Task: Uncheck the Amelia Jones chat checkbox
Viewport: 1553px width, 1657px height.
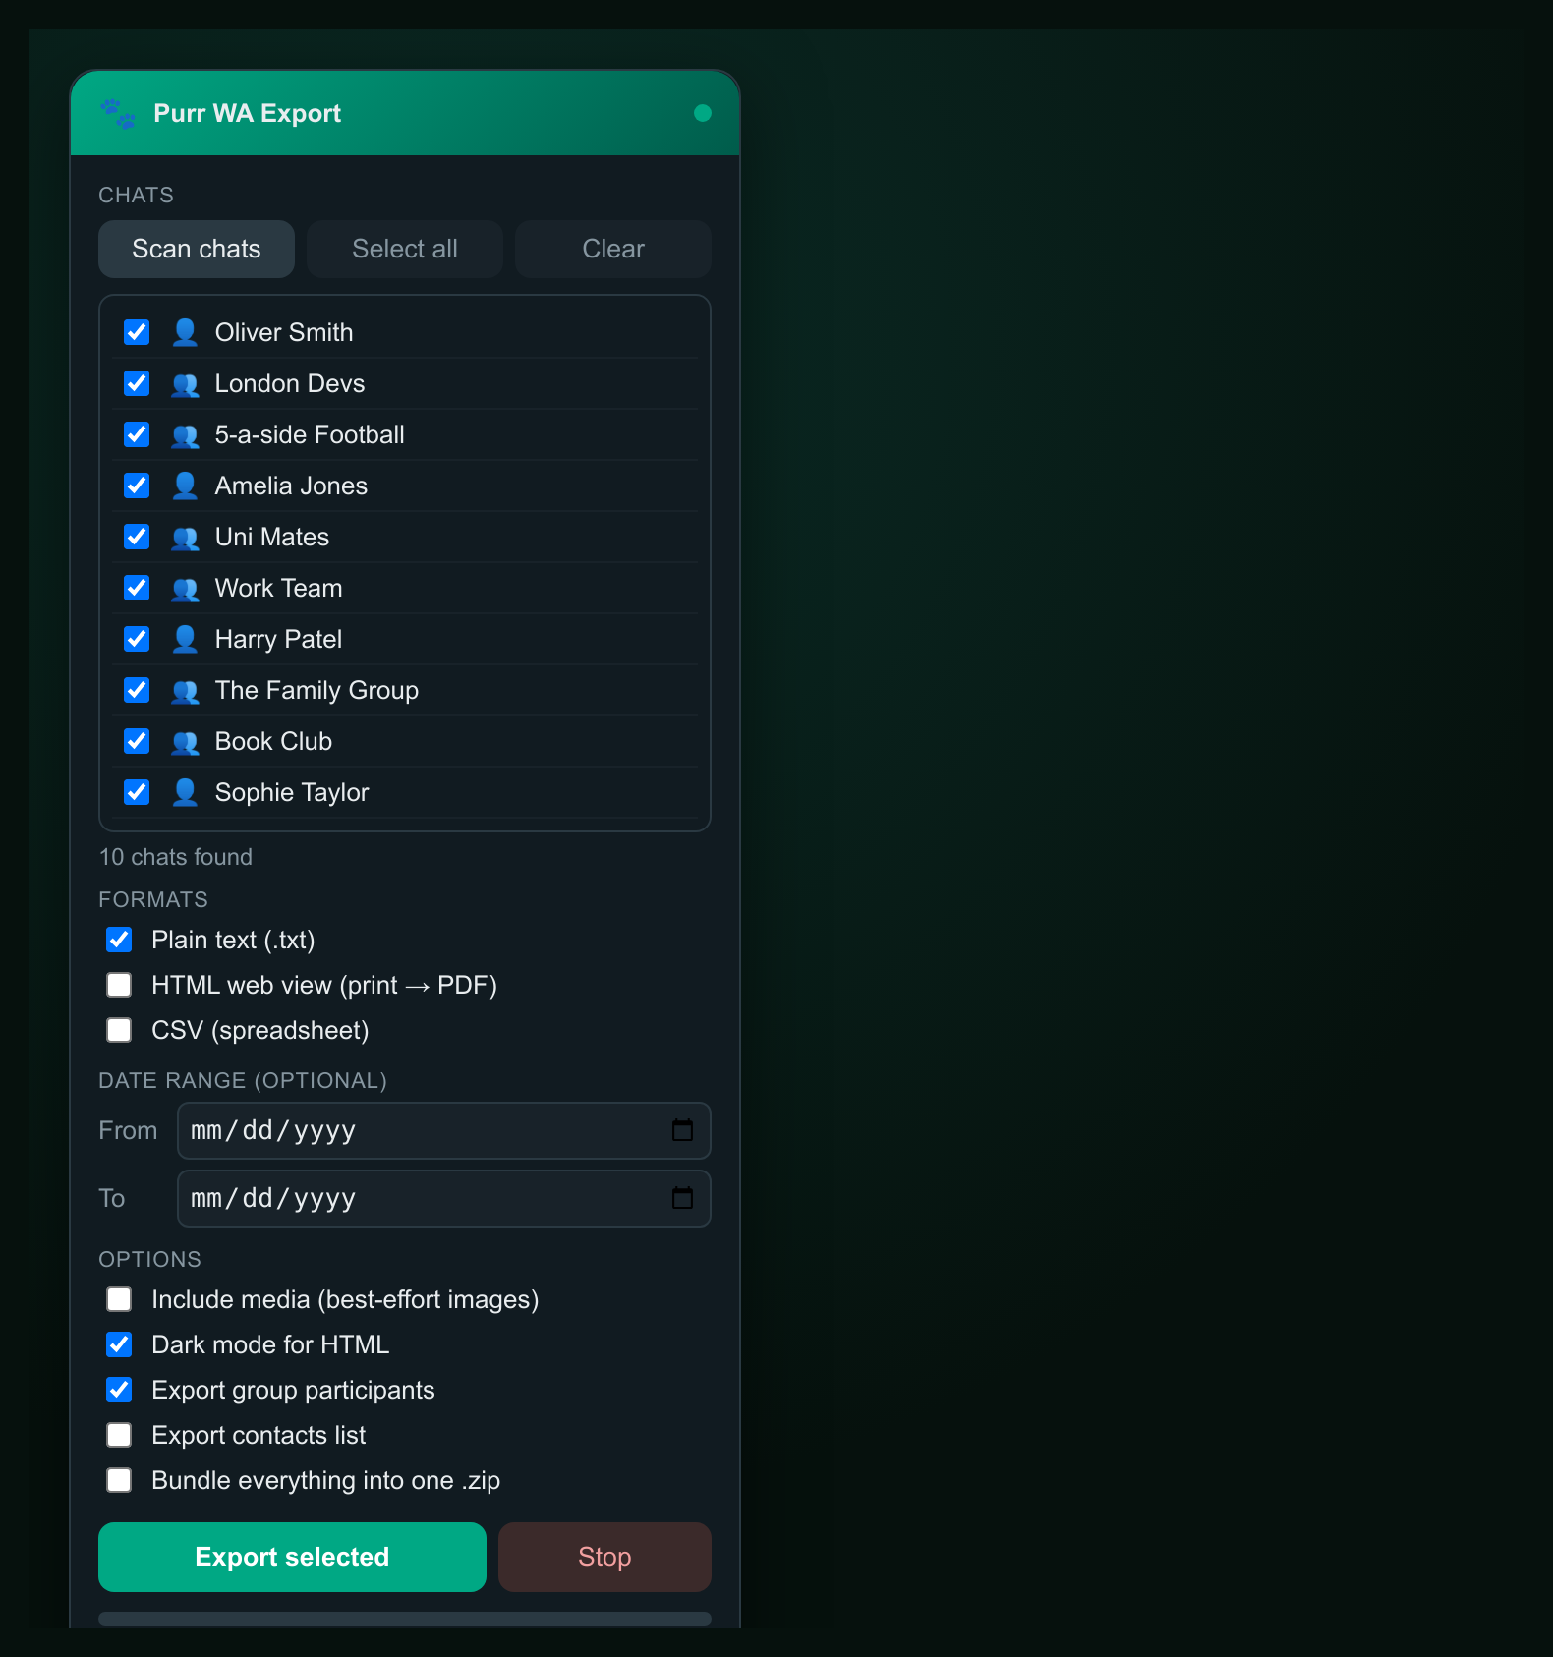Action: pyautogui.click(x=137, y=486)
